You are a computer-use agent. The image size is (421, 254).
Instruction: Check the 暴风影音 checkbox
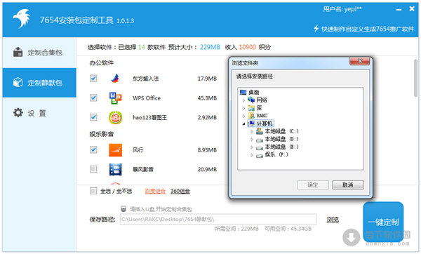[x=93, y=169]
